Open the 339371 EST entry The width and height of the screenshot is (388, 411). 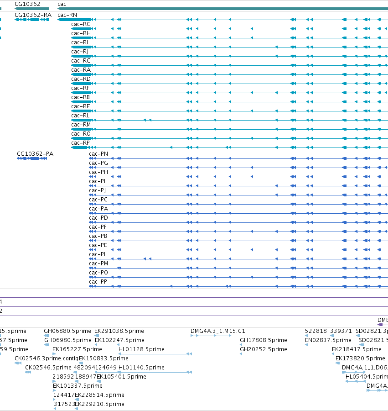341,331
